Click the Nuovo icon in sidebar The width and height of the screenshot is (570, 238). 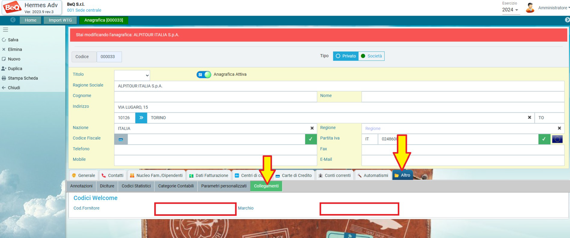4,59
